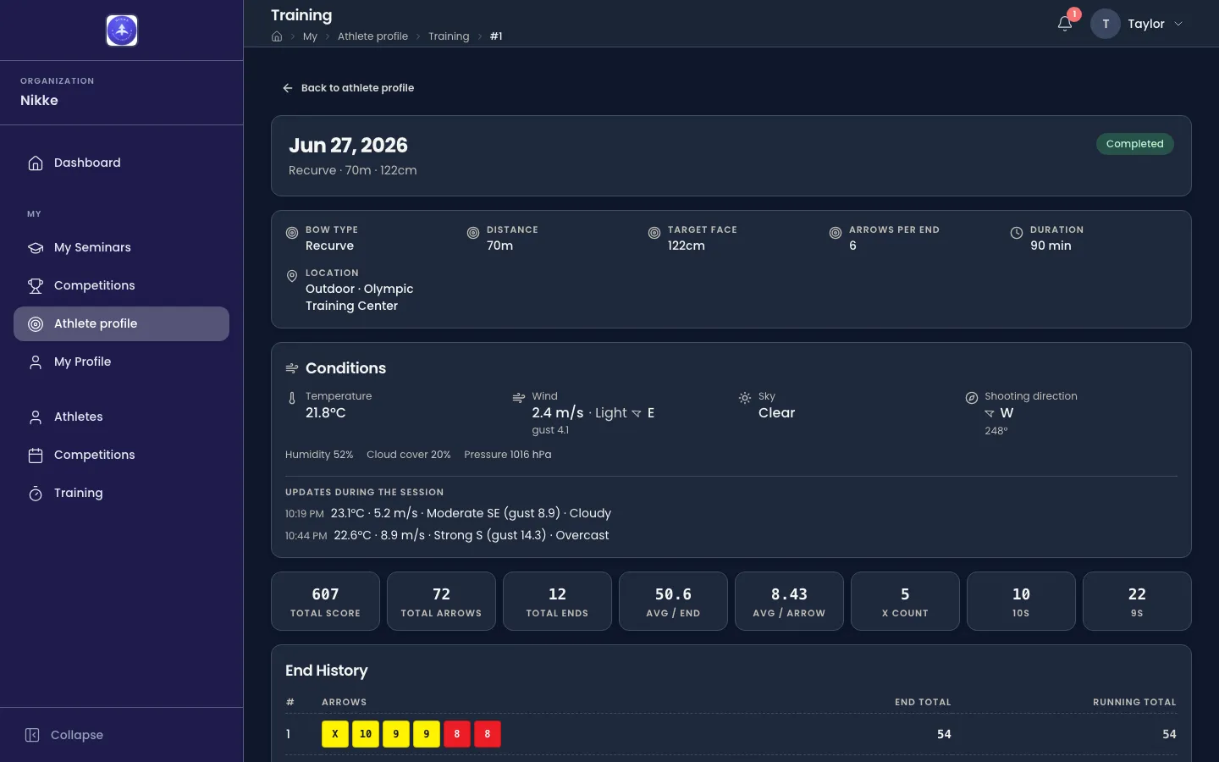
Task: Click the Completed status badge
Action: click(1135, 144)
